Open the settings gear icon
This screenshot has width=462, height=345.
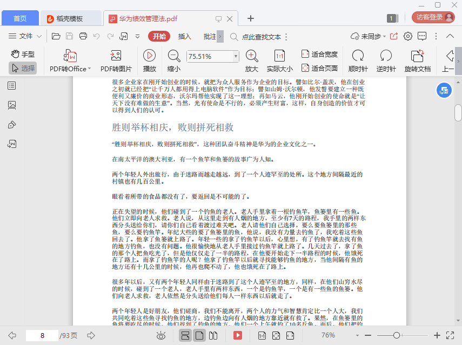pos(408,36)
